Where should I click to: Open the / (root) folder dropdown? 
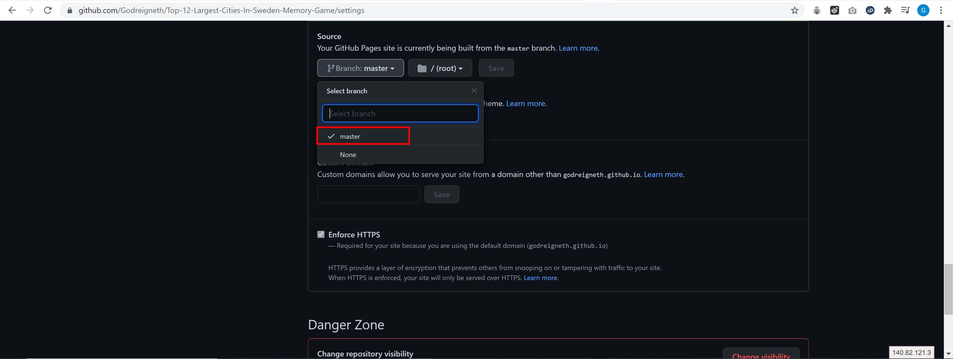(x=440, y=68)
